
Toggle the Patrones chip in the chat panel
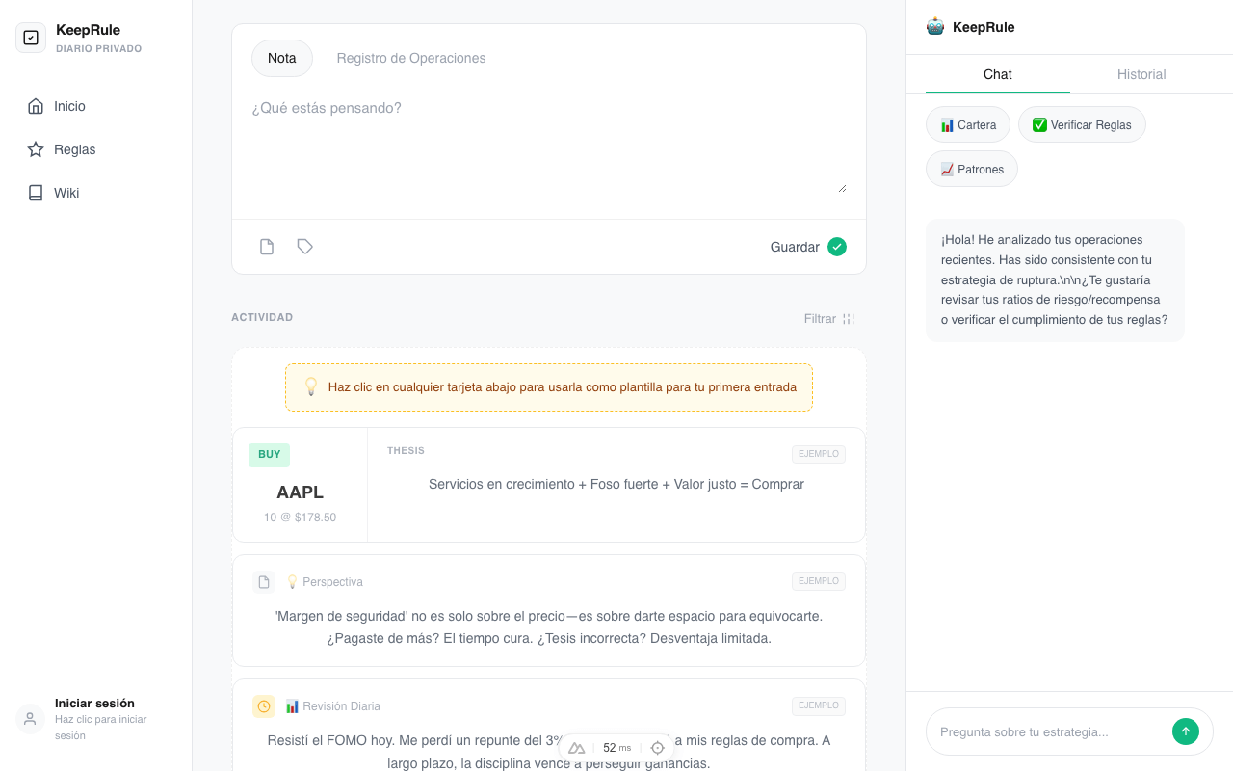971,169
